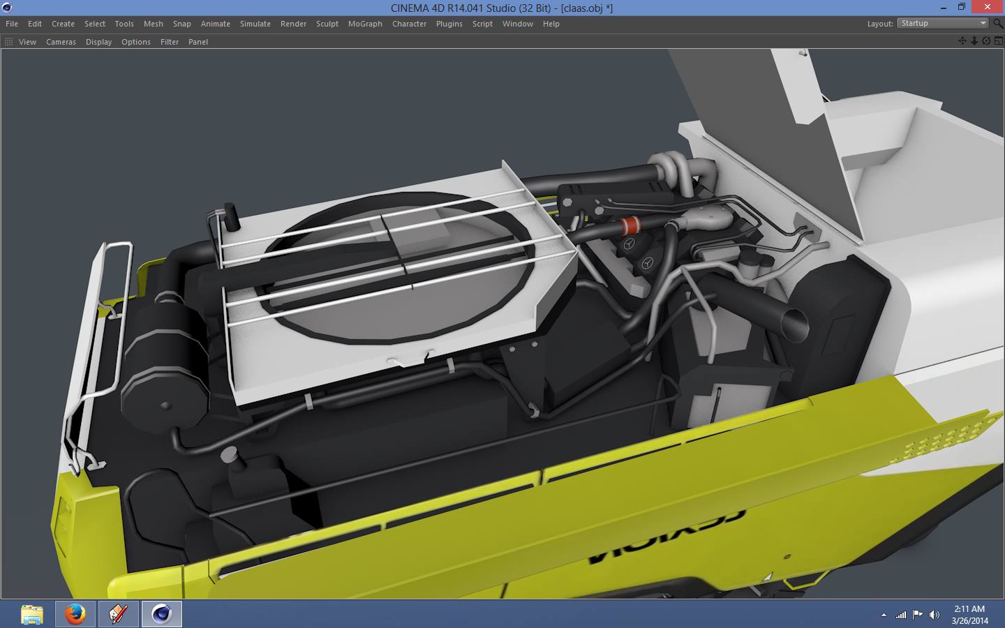
Task: Open the File menu
Action: tap(12, 24)
